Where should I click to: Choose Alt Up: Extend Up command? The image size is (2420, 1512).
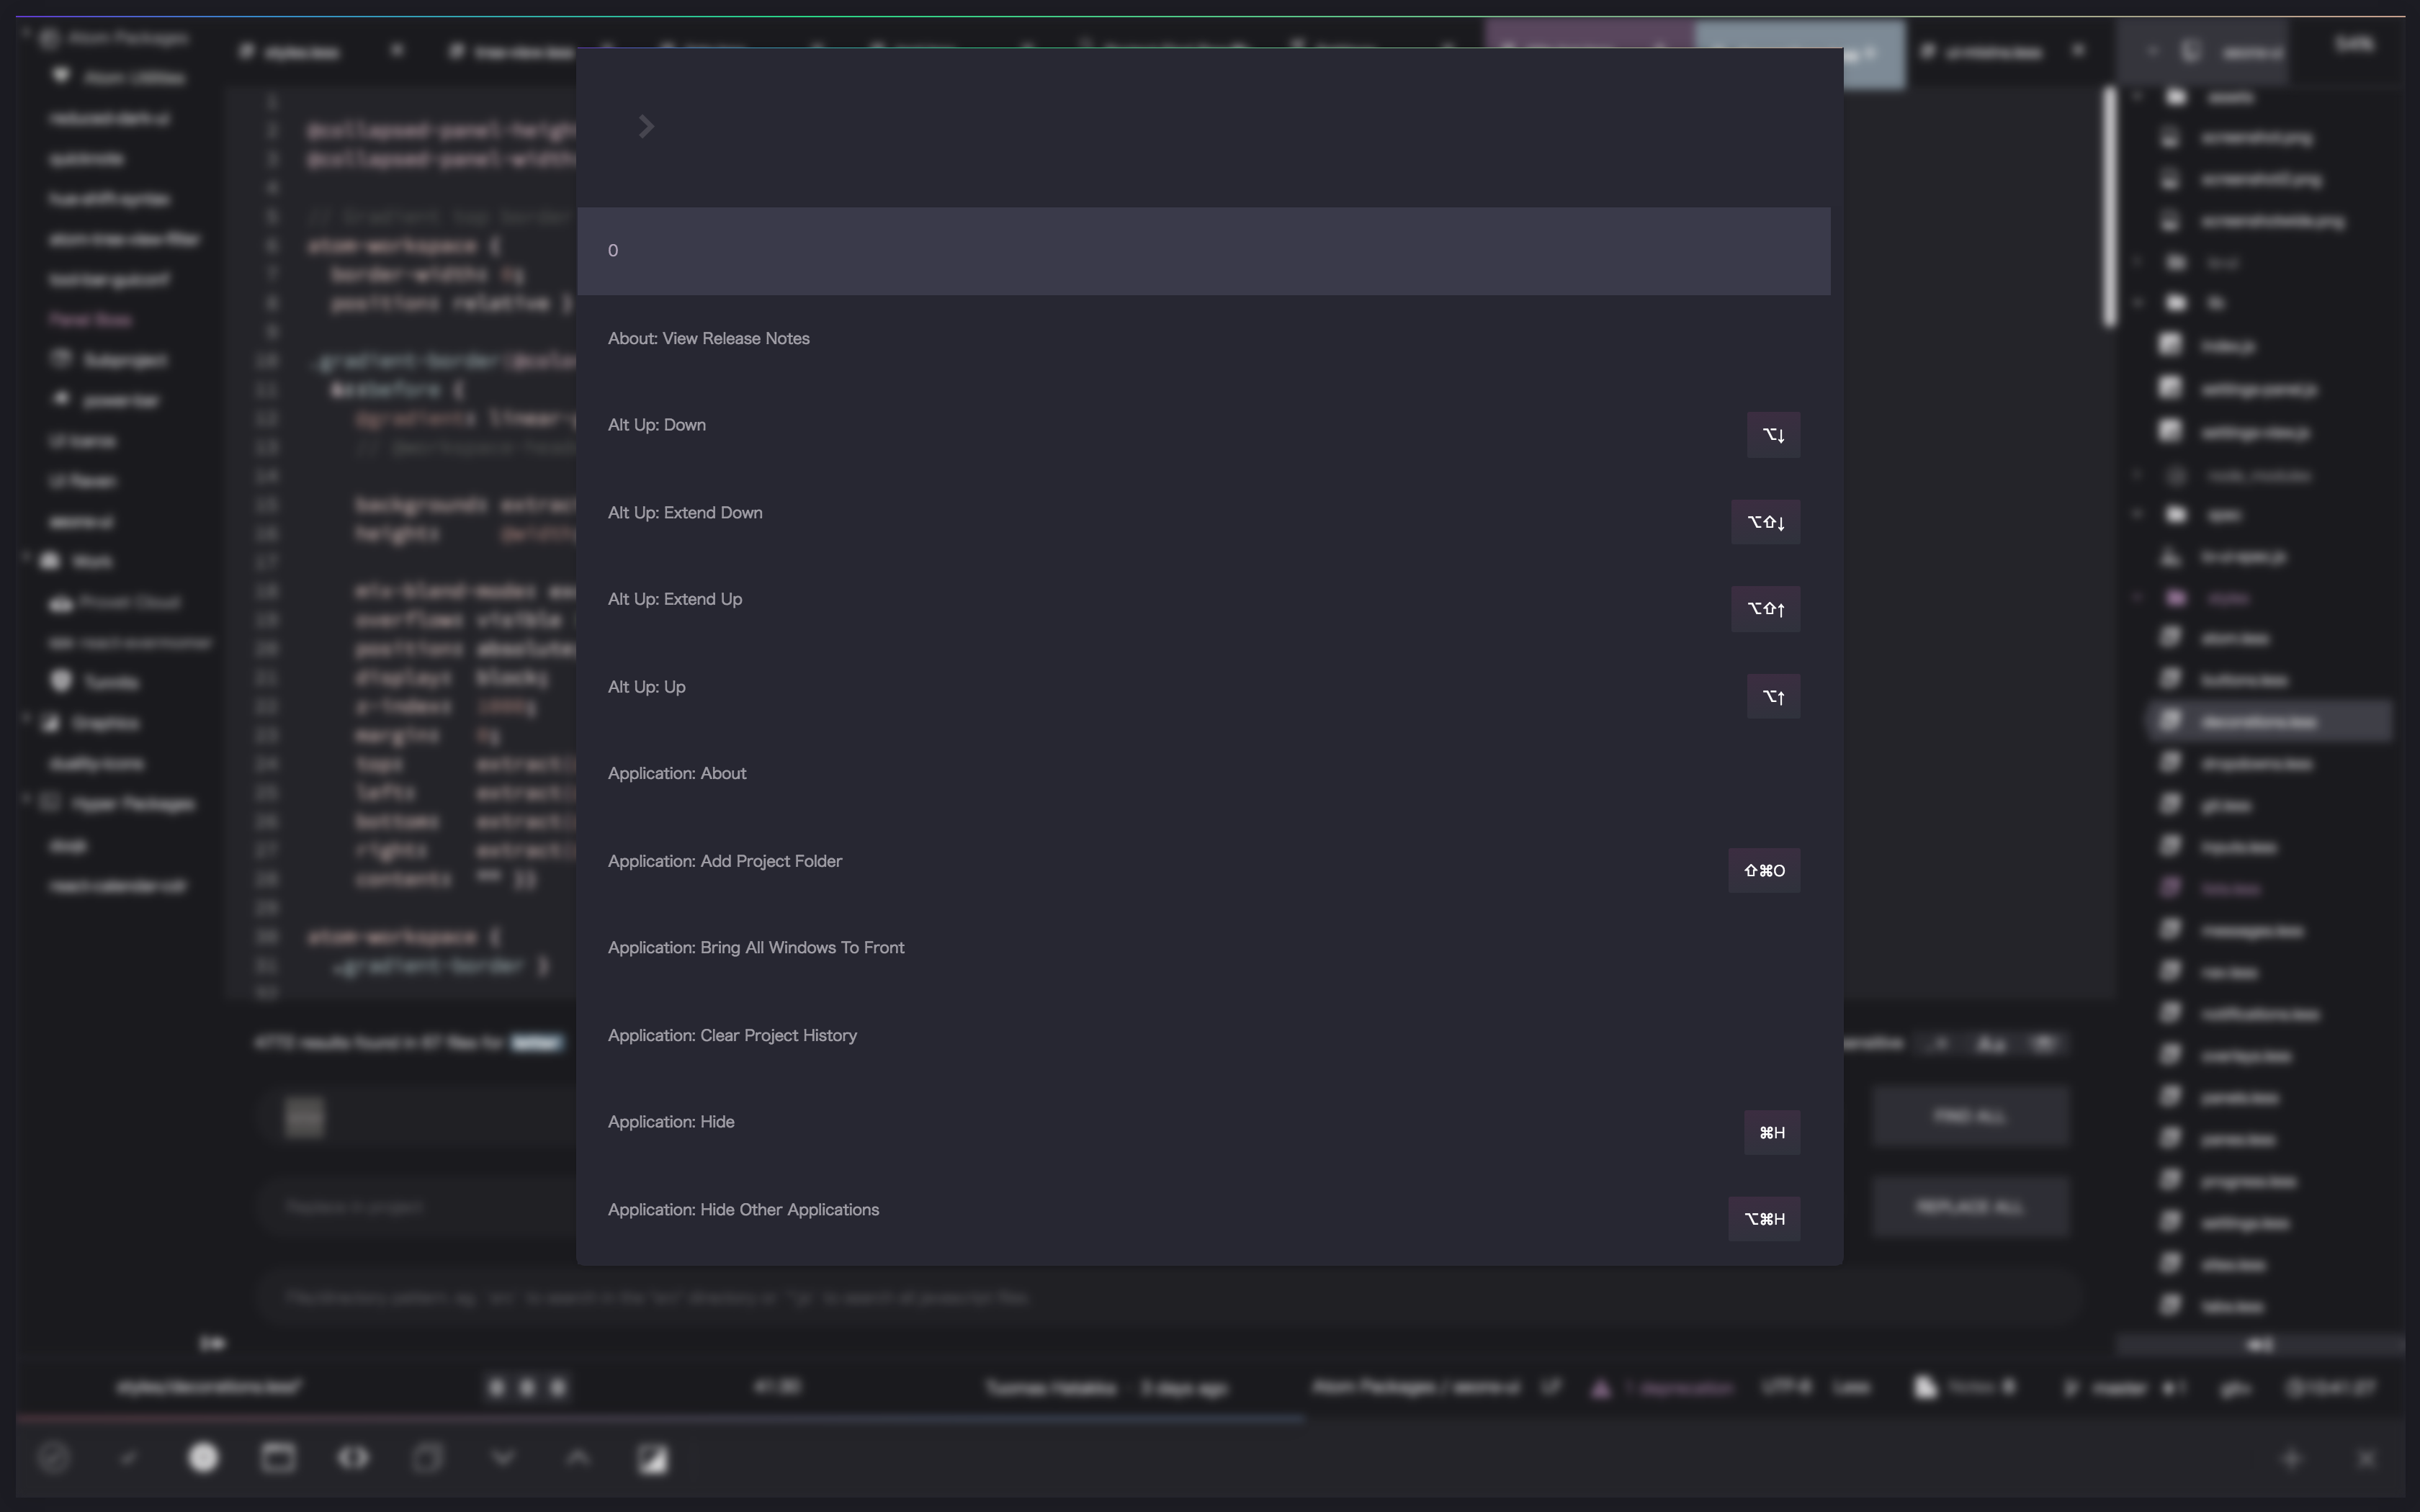[x=675, y=600]
